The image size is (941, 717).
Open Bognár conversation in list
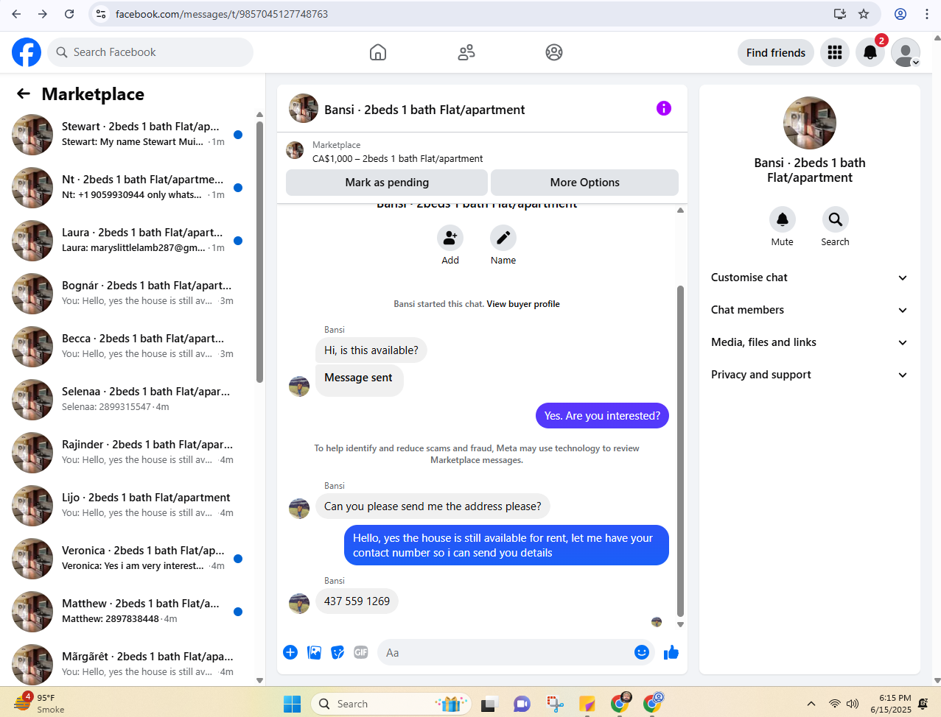point(128,294)
